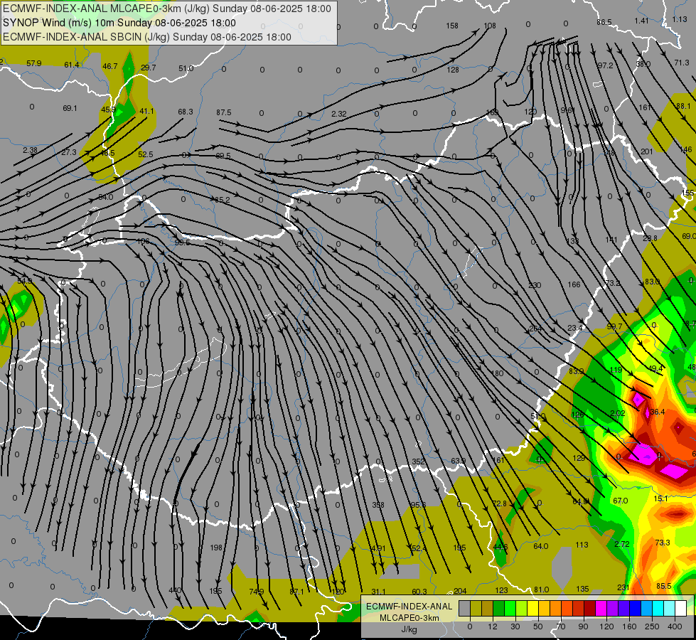Click the map value 158
Screen dimensions: 696x640
pyautogui.click(x=452, y=26)
